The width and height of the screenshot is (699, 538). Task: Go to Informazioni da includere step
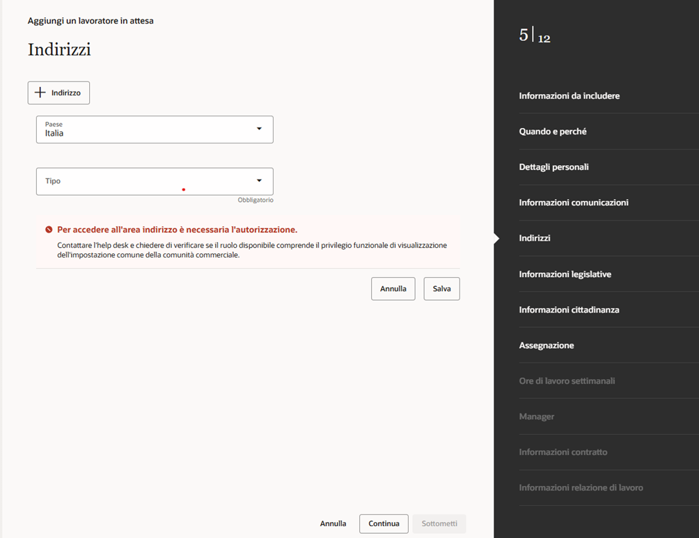click(x=570, y=96)
